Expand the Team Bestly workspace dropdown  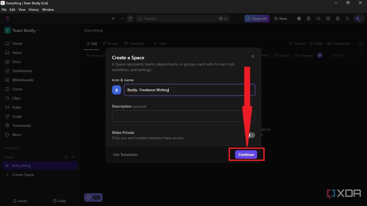[x=22, y=30]
